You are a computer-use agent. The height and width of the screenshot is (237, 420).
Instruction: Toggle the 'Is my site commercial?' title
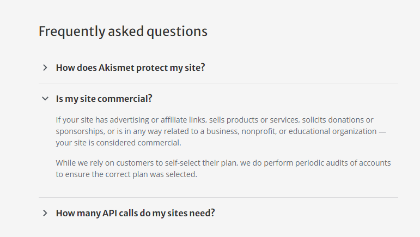pyautogui.click(x=104, y=99)
